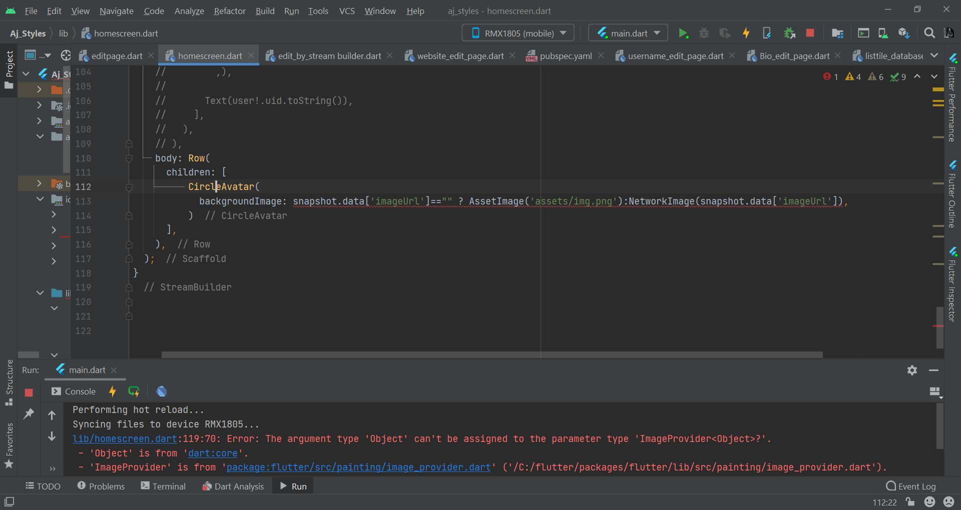
Task: Open Flutter Inspector side panel
Action: [952, 284]
